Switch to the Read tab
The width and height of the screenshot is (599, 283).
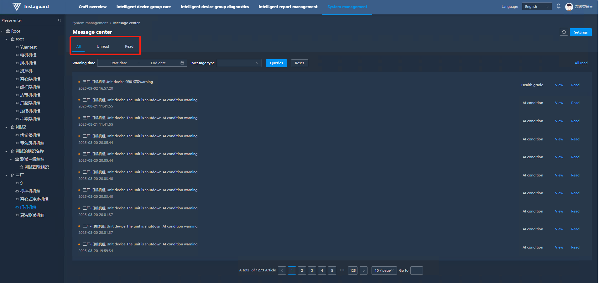click(129, 46)
